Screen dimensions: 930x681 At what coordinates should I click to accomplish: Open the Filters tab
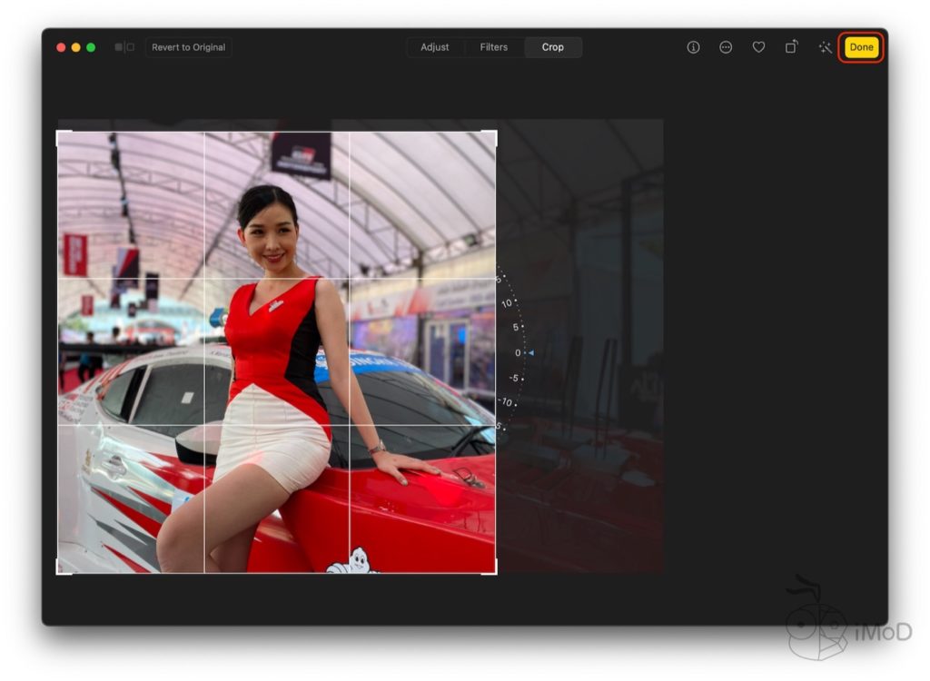click(x=493, y=47)
